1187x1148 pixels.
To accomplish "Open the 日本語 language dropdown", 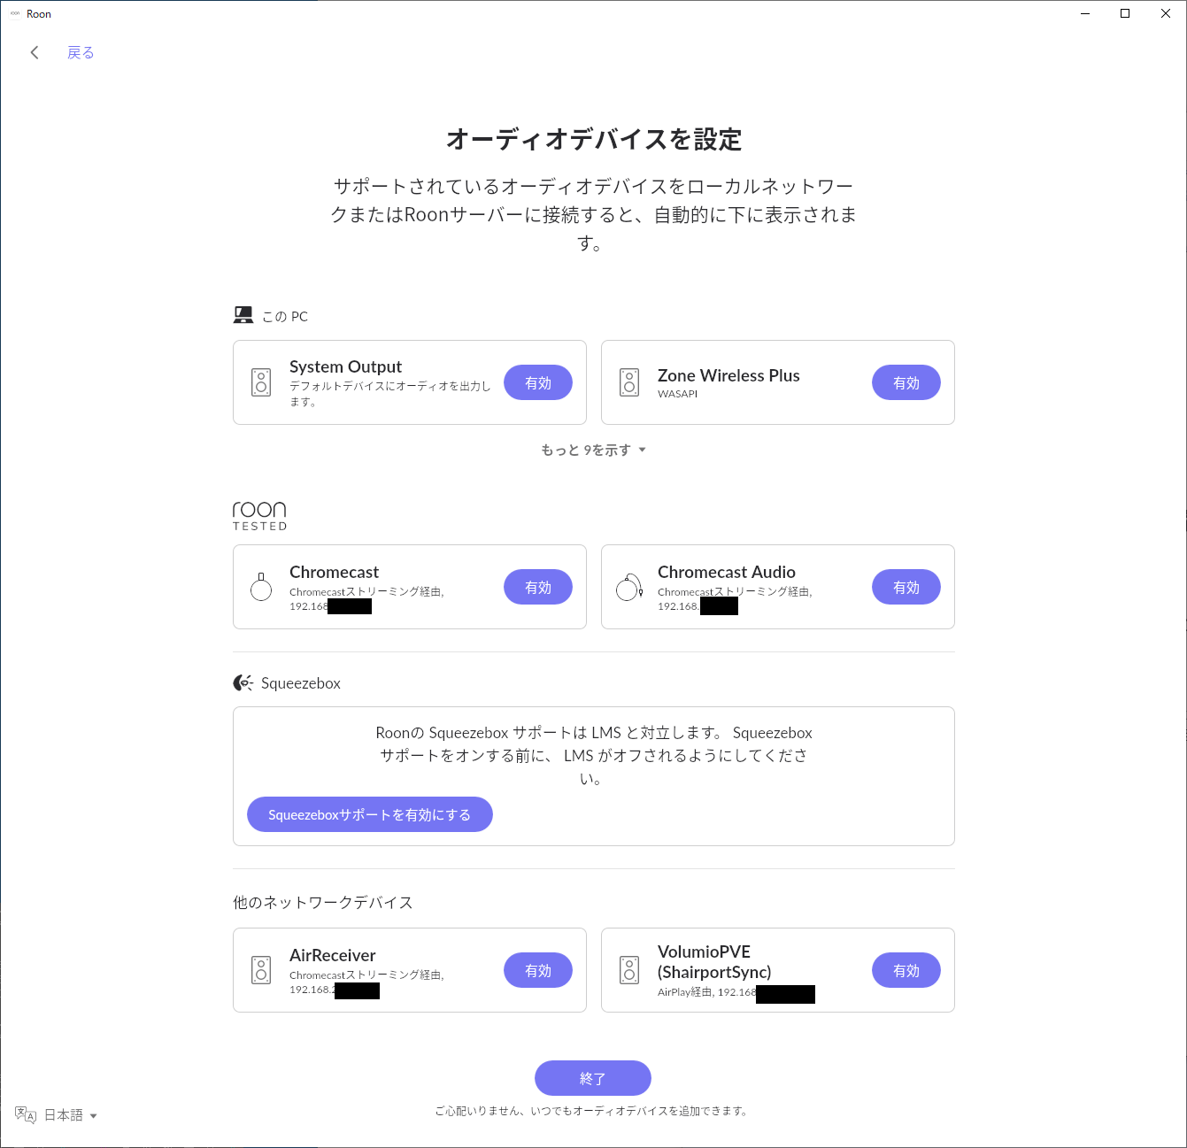I will click(70, 1115).
